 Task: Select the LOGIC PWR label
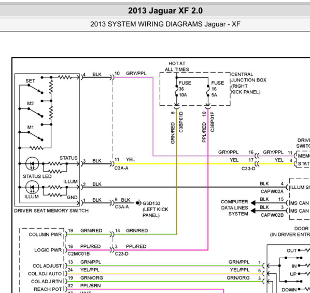click(x=48, y=250)
